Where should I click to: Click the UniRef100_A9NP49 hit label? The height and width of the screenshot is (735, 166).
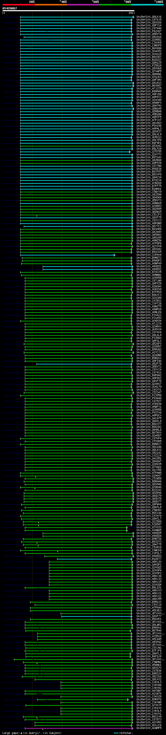click(149, 263)
